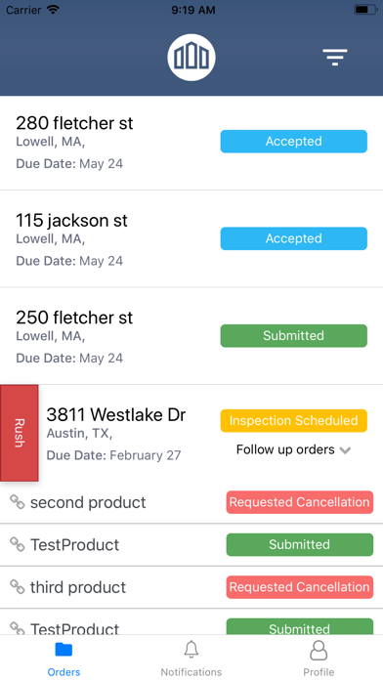The width and height of the screenshot is (383, 680).
Task: Tap Accepted badge for 115 jackson st
Action: coord(294,238)
